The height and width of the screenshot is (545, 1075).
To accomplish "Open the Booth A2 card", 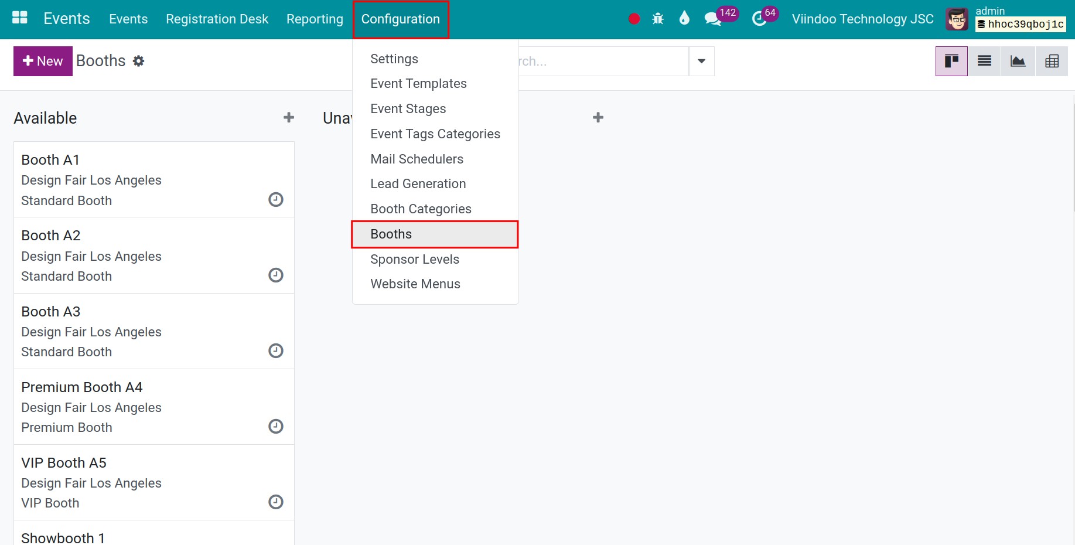I will click(x=154, y=256).
